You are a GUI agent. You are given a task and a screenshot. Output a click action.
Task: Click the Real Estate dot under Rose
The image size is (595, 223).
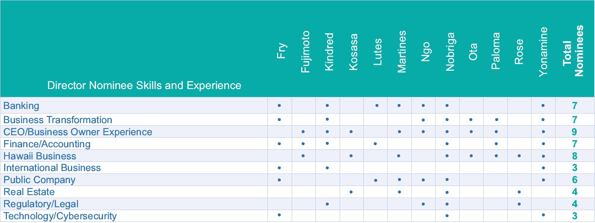[519, 192]
